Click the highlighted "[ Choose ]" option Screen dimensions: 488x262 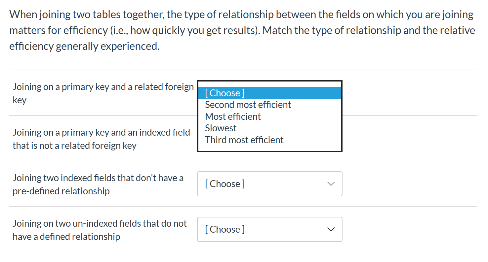coord(224,93)
